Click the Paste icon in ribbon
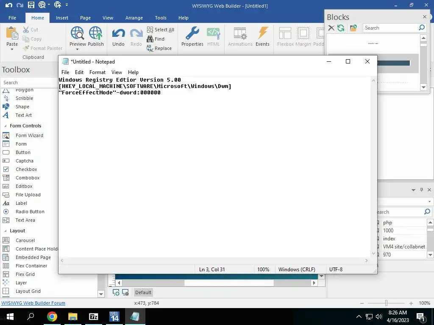The width and height of the screenshot is (434, 325). tap(12, 33)
